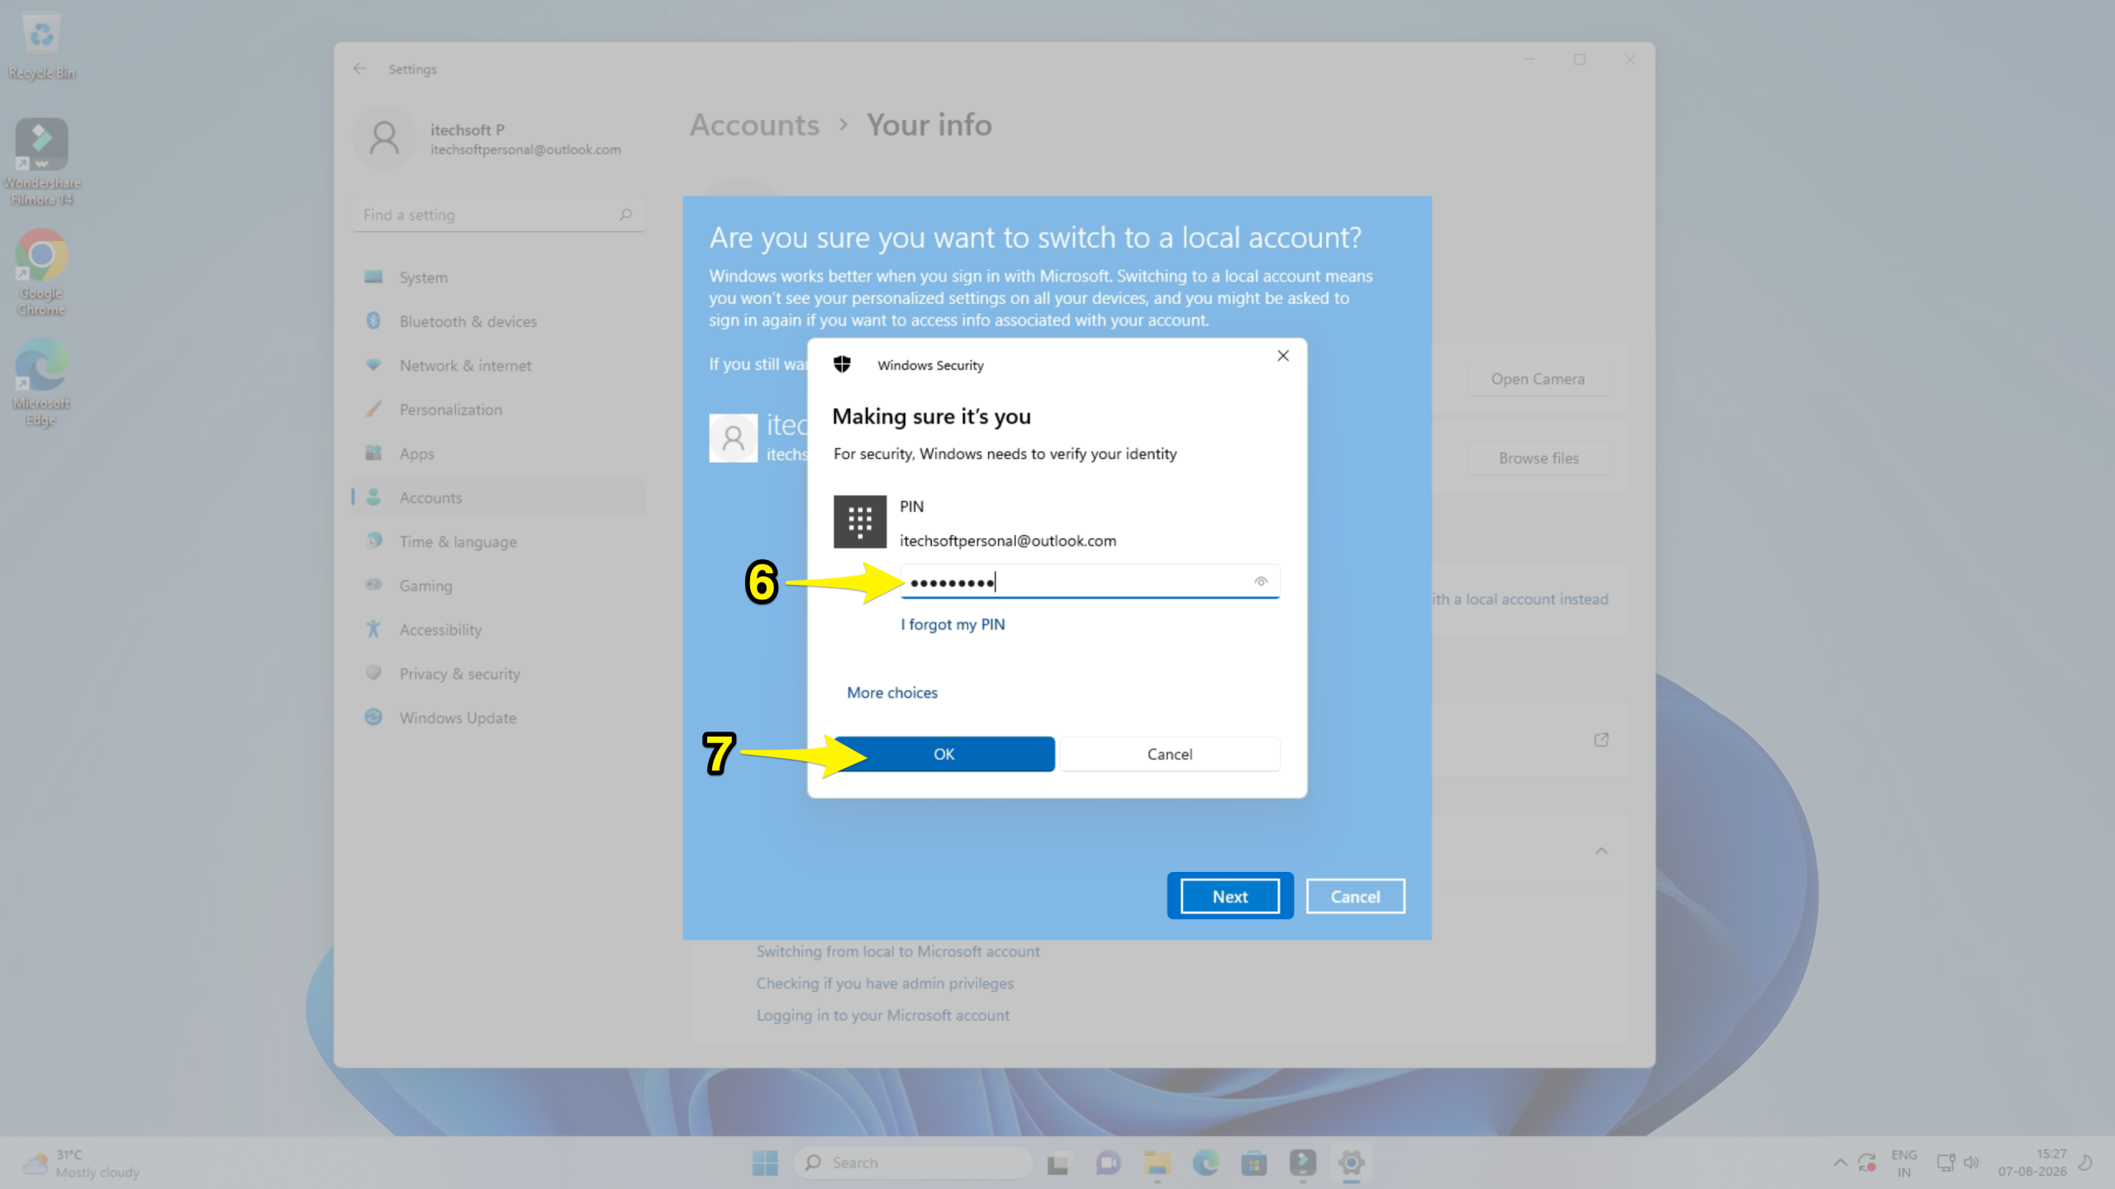Screen dimensions: 2115x1189
Task: Focus the PIN entry field
Action: [x=1090, y=582]
